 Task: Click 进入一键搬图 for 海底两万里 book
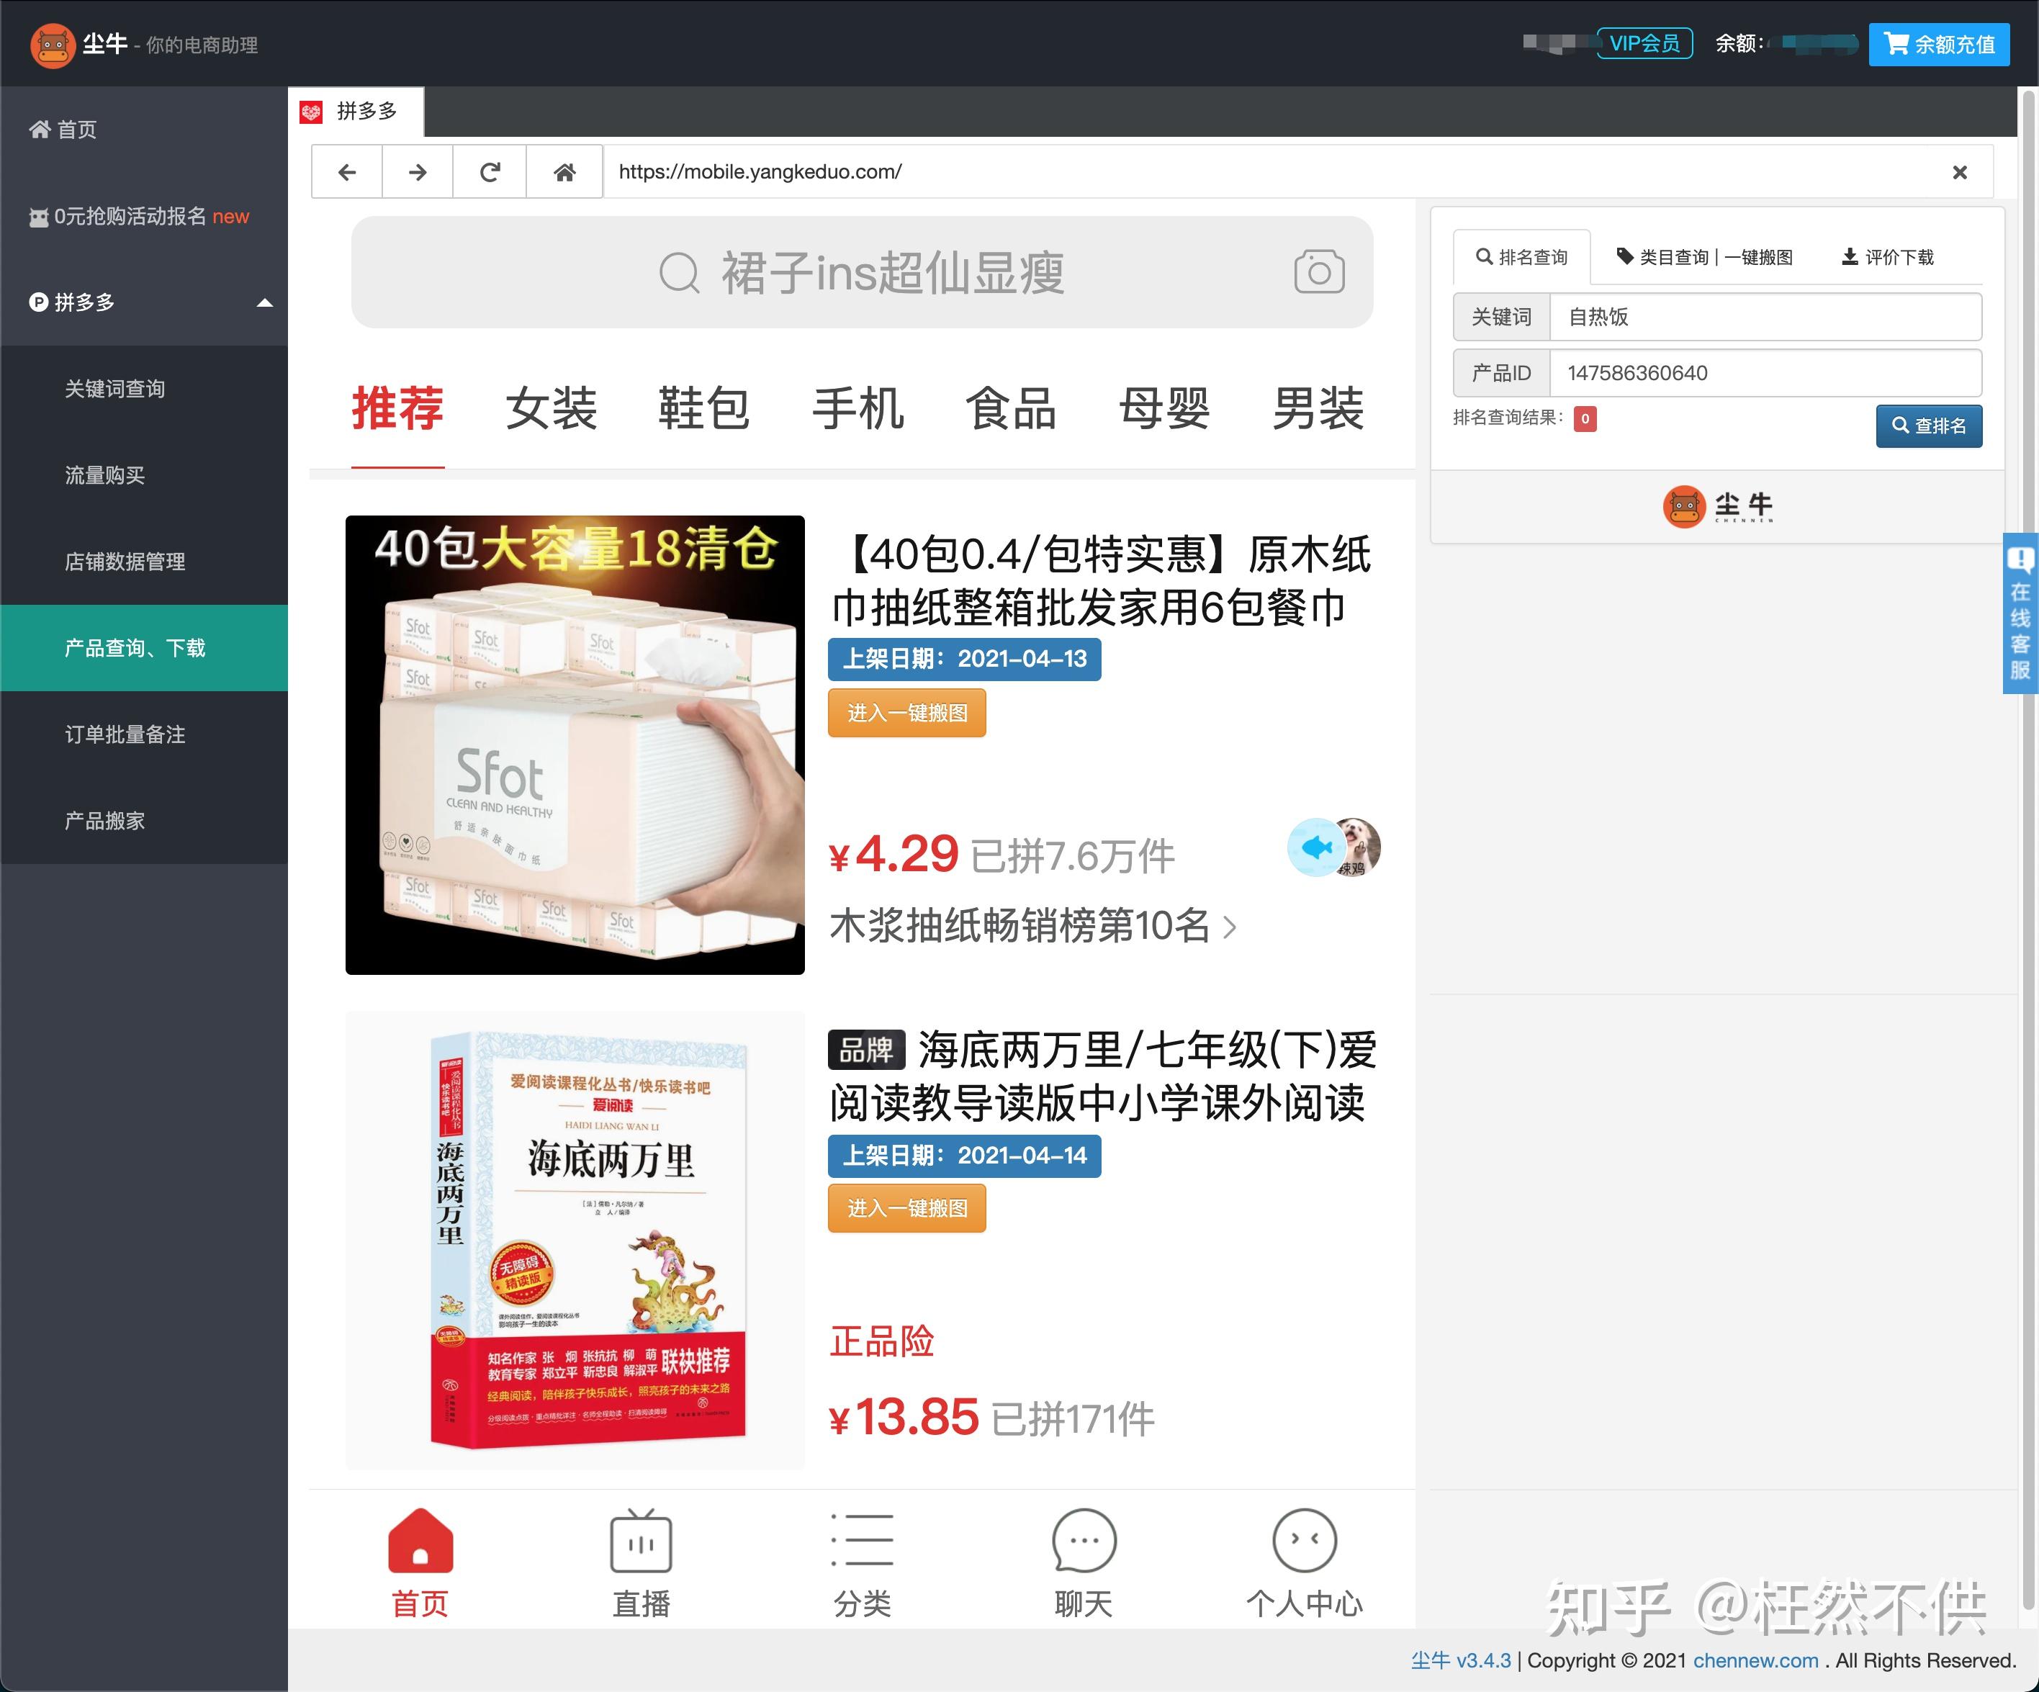pyautogui.click(x=907, y=1209)
